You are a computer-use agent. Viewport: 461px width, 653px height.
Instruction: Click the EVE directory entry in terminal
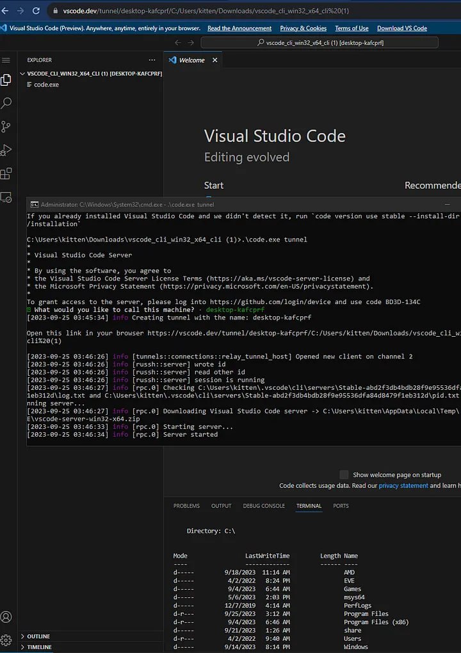pyautogui.click(x=350, y=581)
